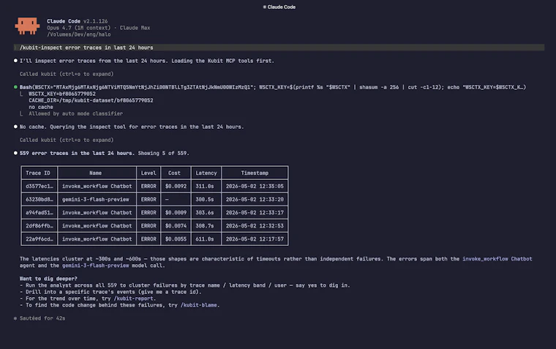The width and height of the screenshot is (556, 349).
Task: Click the green bullet beside Bash command
Action: [15, 87]
